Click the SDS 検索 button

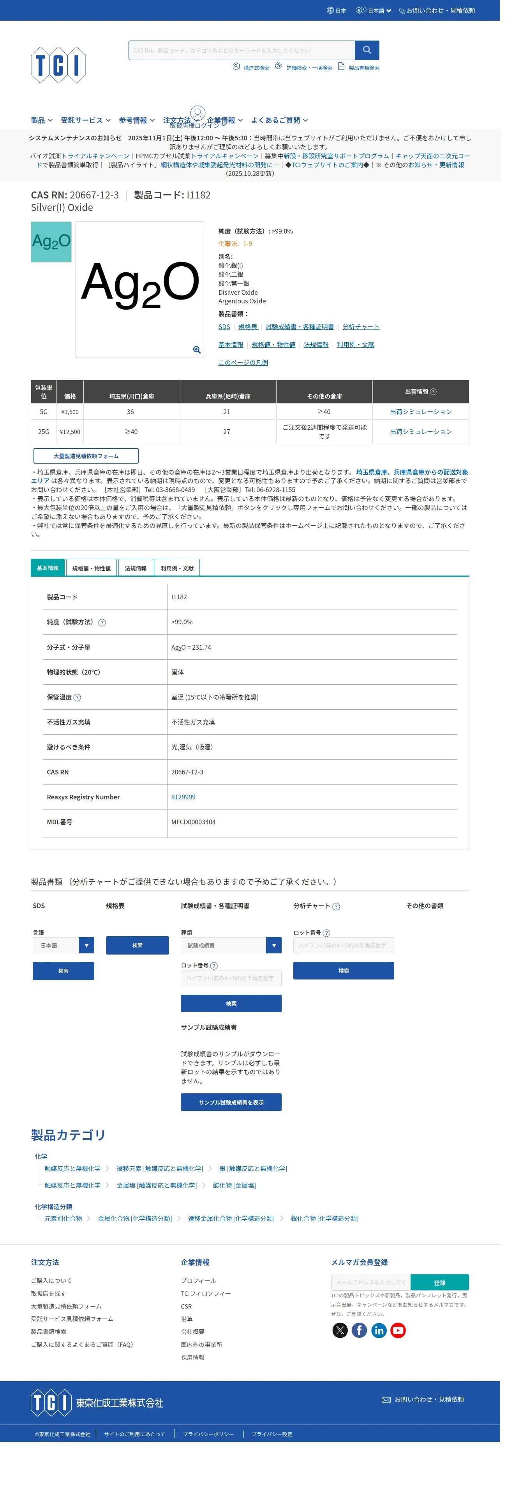(x=63, y=971)
